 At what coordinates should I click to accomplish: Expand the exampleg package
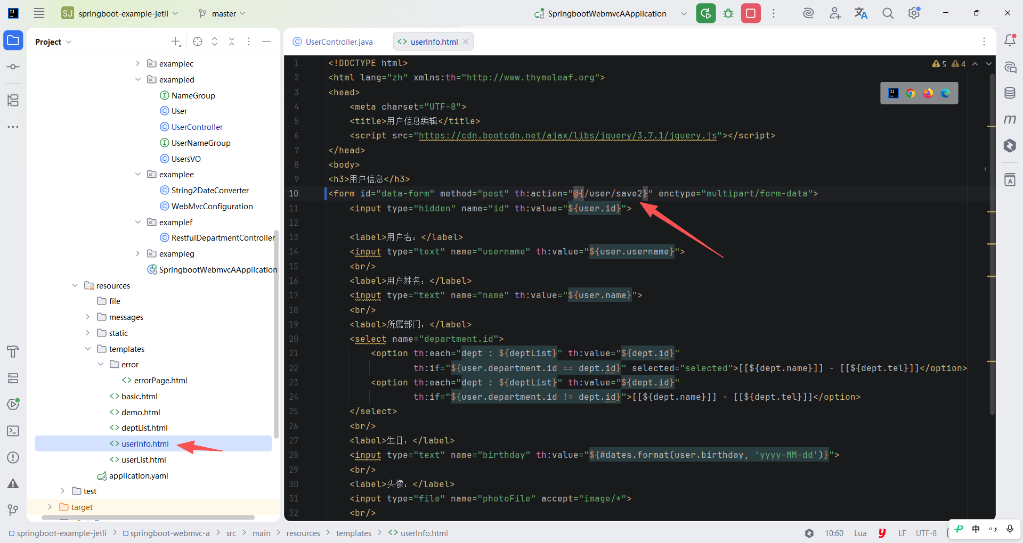137,253
